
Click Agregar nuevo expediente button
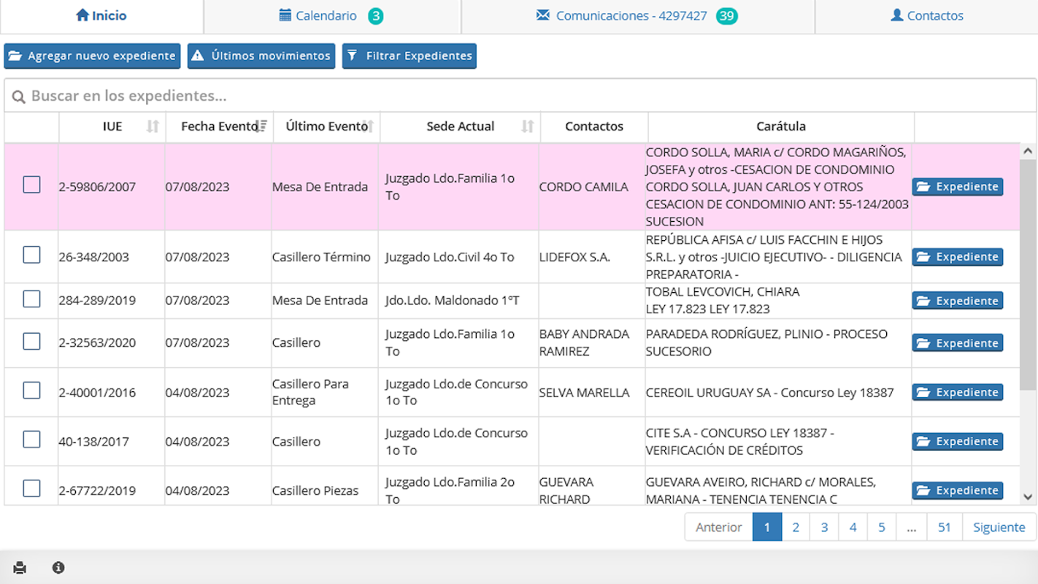click(92, 55)
